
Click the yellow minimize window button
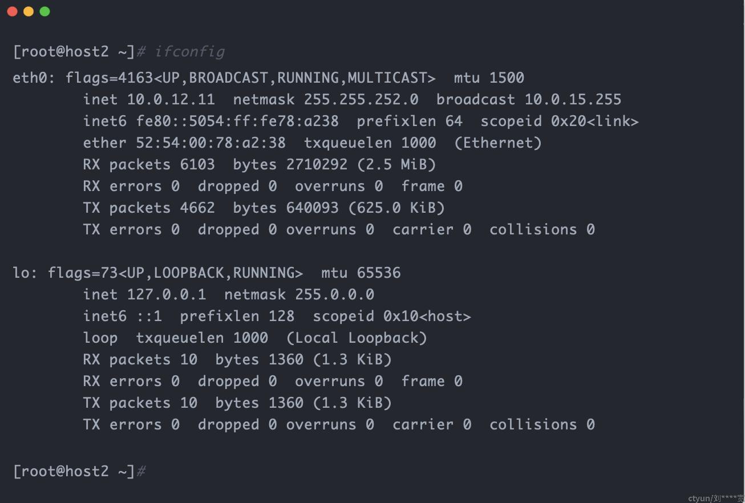point(29,11)
